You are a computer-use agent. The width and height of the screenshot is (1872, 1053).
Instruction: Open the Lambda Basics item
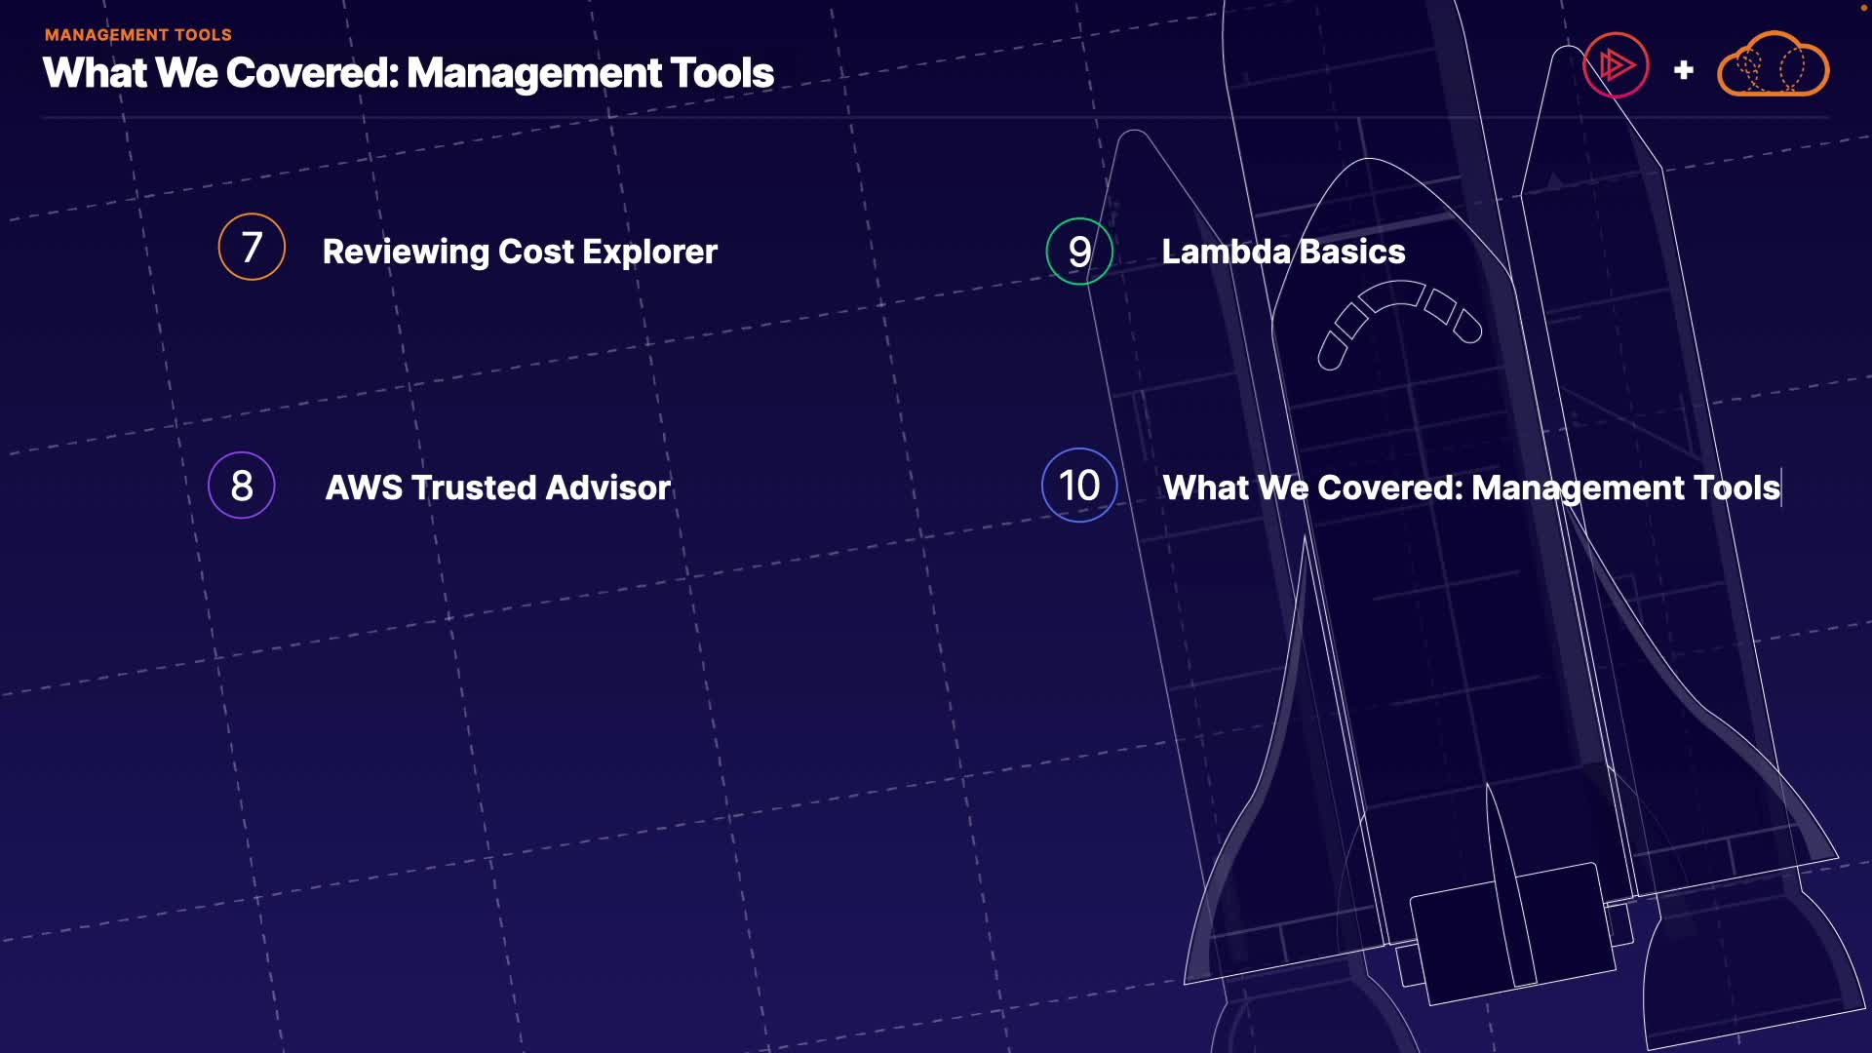coord(1283,252)
